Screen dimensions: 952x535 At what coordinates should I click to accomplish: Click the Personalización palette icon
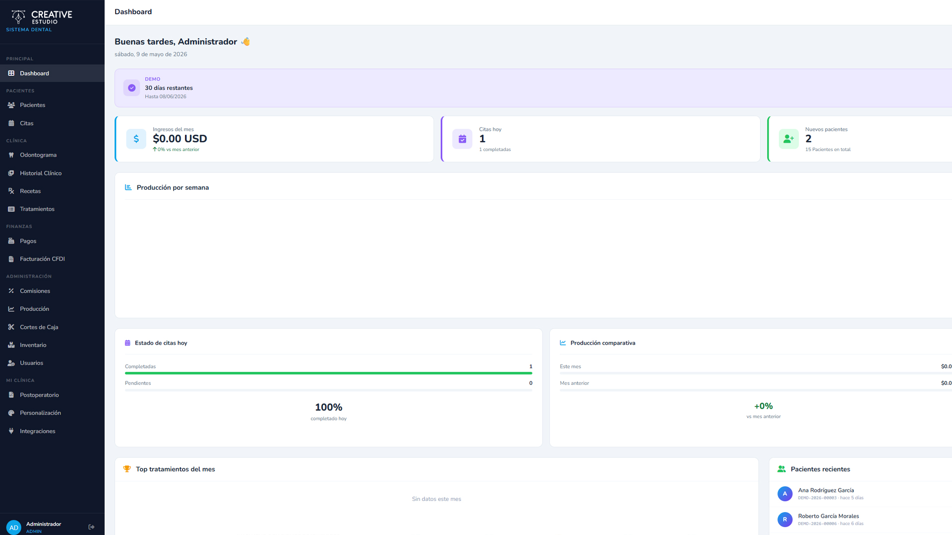(11, 413)
